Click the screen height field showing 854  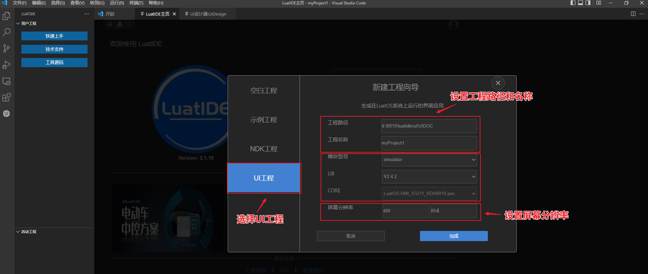pyautogui.click(x=454, y=211)
